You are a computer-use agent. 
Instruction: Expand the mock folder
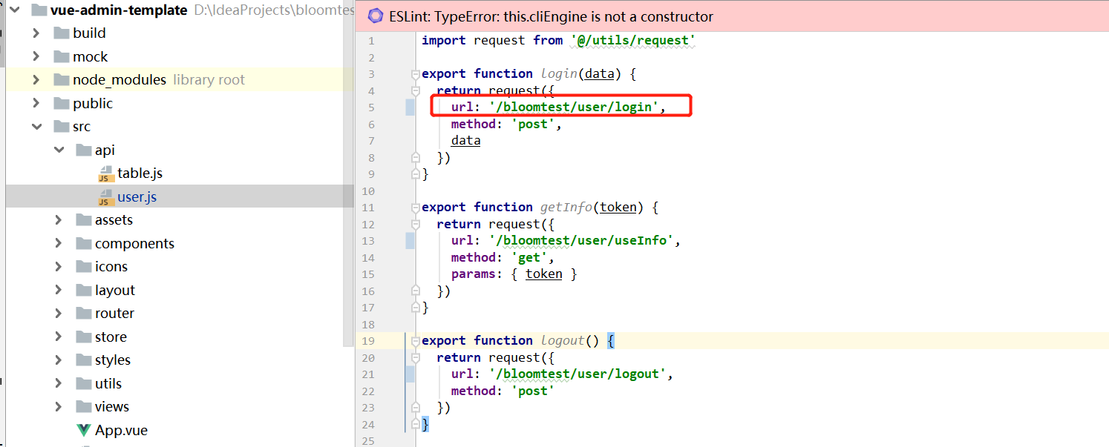click(x=36, y=56)
